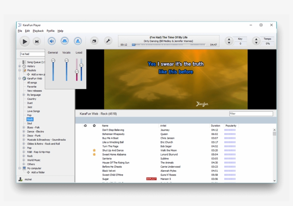Open the Help menu
Screen dimensions: 293x206
coord(60,31)
